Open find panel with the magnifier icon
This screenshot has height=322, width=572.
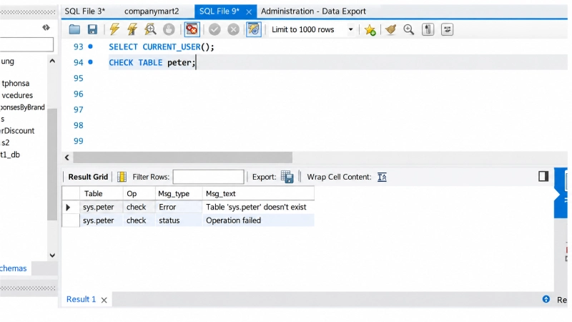pos(408,29)
